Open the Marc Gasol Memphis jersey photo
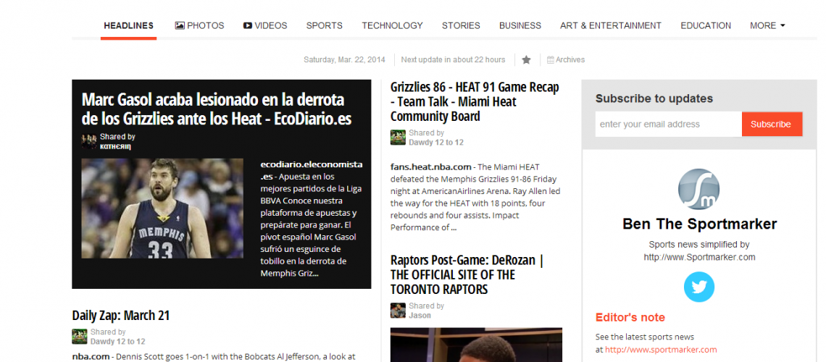This screenshot has height=362, width=826. point(162,209)
